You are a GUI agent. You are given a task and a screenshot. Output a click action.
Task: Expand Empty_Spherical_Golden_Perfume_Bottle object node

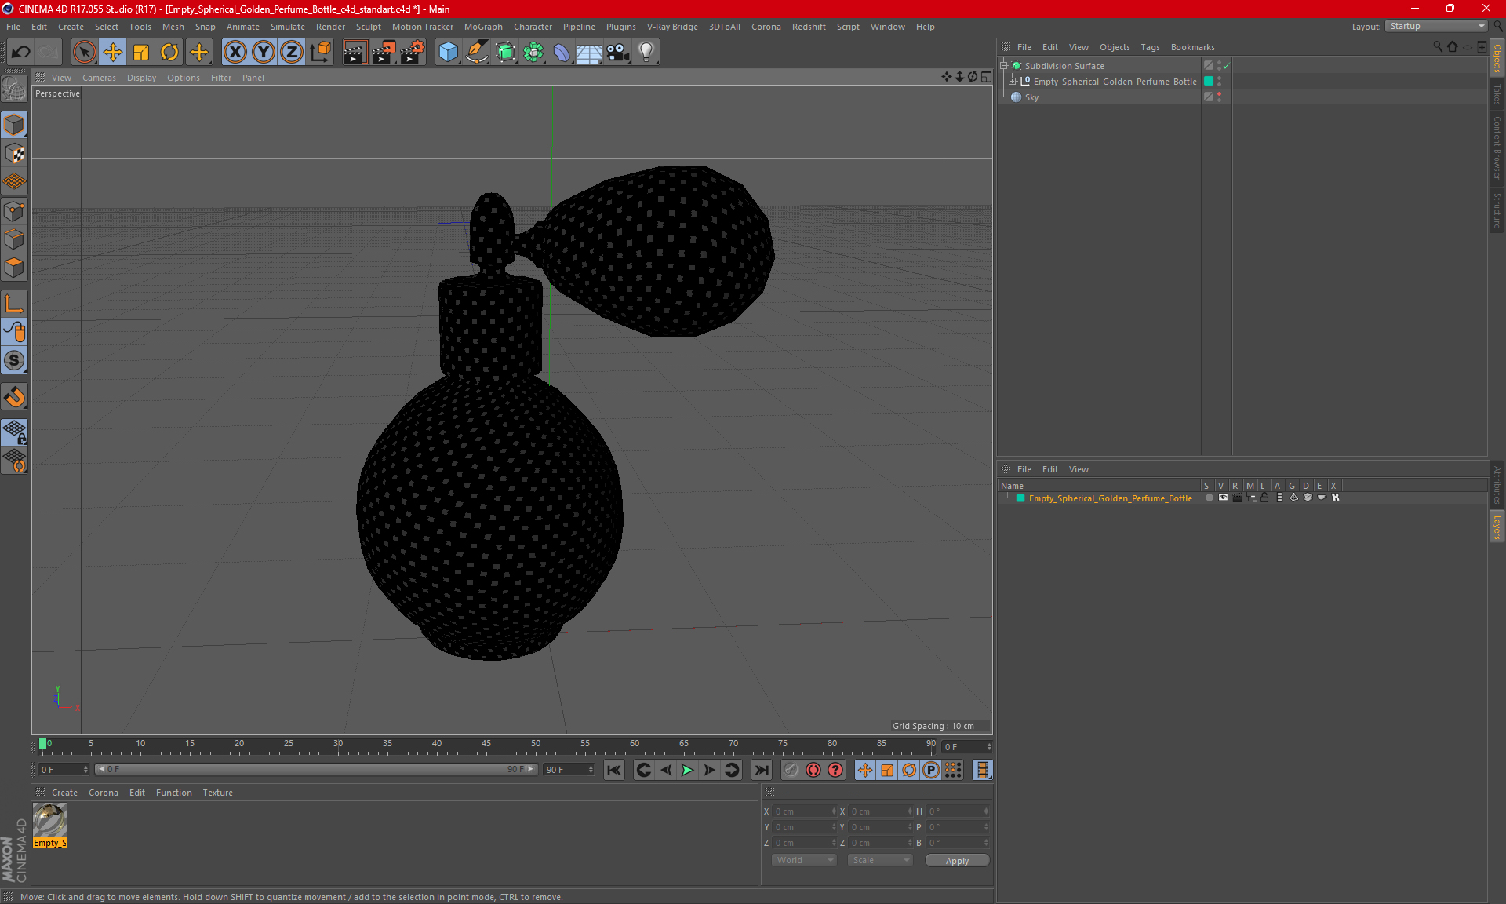1013,81
